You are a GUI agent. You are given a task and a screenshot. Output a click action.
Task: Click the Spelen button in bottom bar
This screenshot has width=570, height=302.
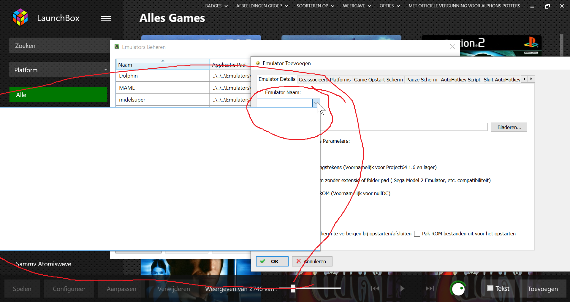click(x=22, y=289)
